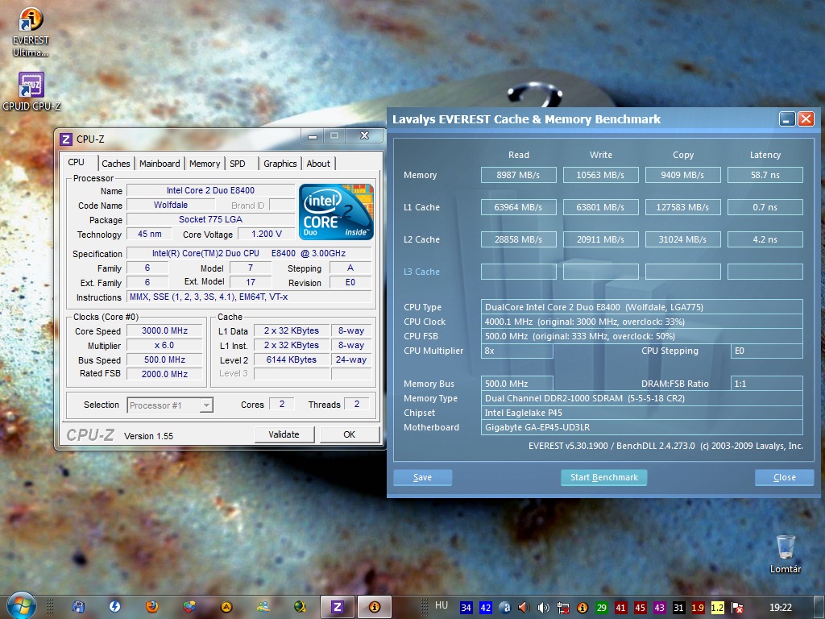Click the Memory Type DDR2-1000 field
The image size is (825, 619).
tap(642, 398)
